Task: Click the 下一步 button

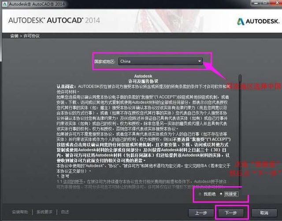Action: 231,213
